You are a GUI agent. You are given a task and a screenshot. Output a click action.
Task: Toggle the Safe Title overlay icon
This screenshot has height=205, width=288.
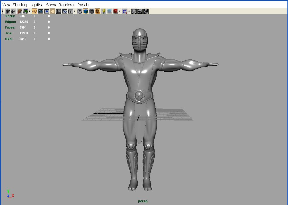click(71, 11)
